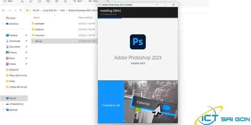Click the Copy icon in Explorer toolbar

pos(31,1)
